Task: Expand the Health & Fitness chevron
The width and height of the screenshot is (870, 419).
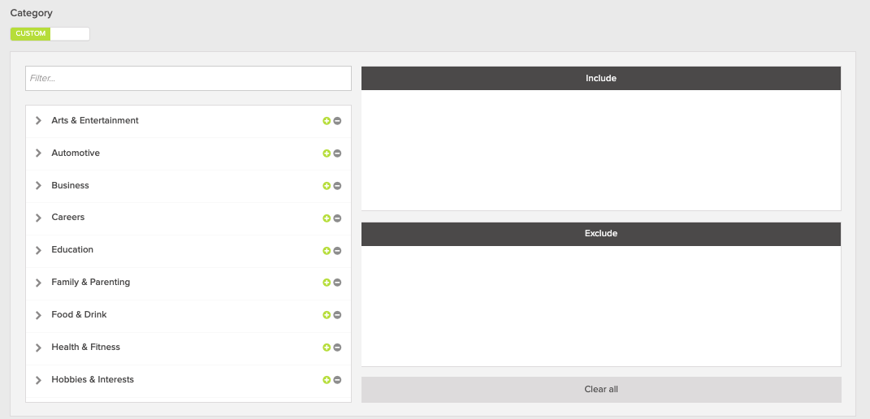Action: click(38, 348)
